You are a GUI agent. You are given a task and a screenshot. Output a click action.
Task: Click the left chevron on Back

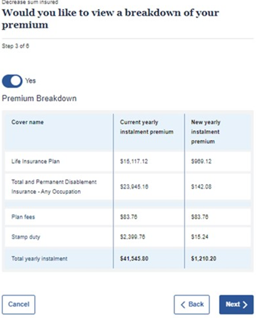pos(182,304)
